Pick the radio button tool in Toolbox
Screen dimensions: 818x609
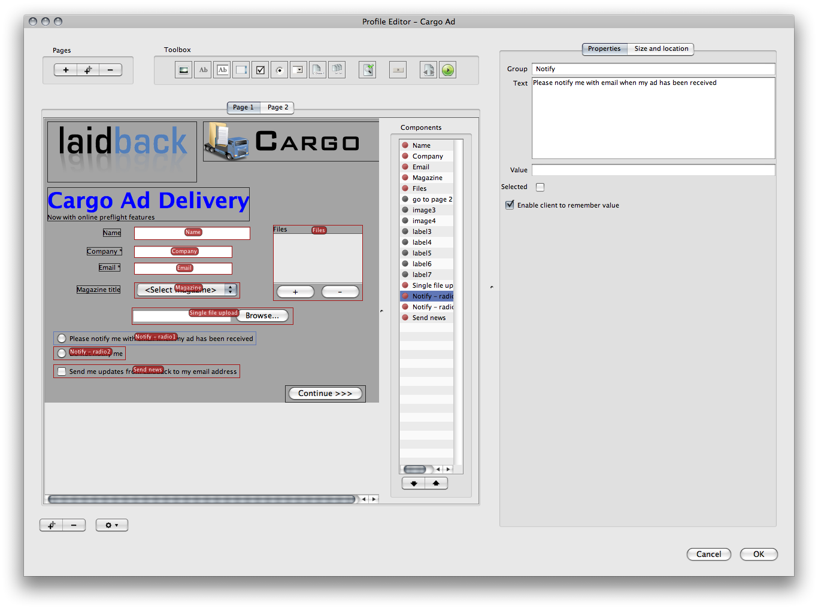coord(279,70)
